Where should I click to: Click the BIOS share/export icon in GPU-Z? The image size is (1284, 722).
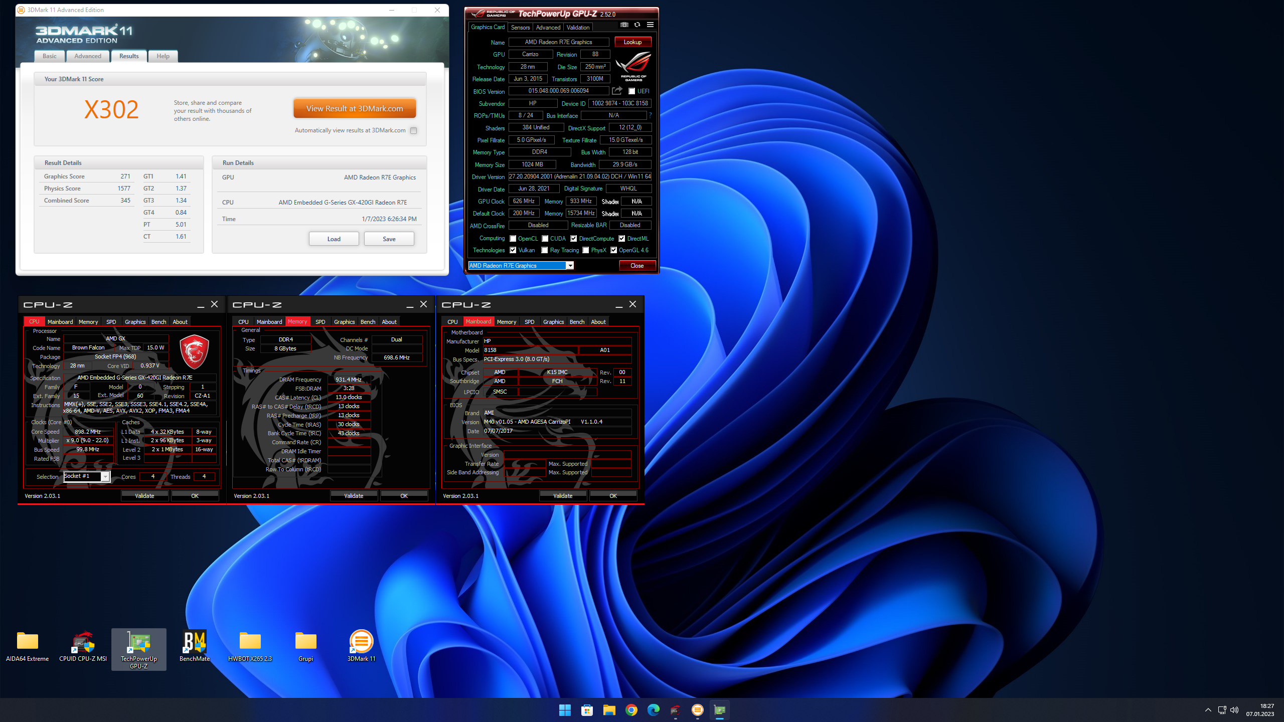(617, 91)
